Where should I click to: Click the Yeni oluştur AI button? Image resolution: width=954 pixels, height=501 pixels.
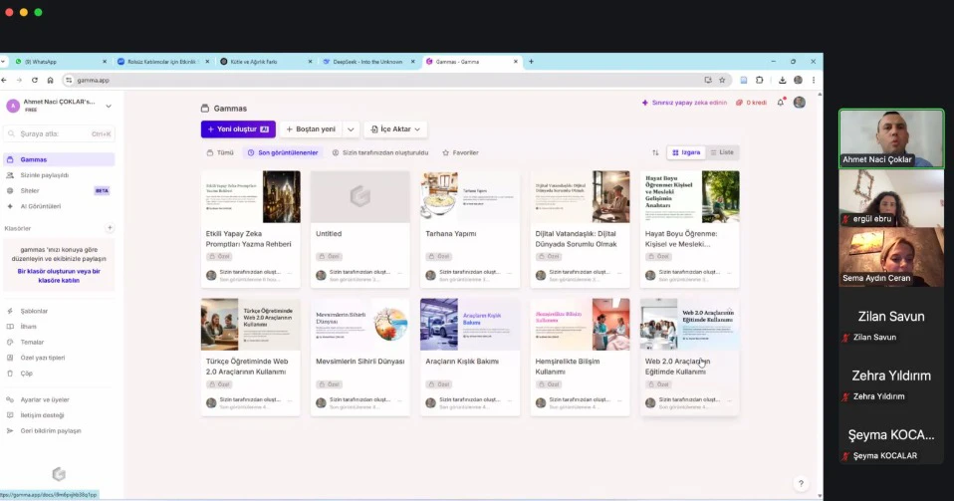(x=238, y=129)
